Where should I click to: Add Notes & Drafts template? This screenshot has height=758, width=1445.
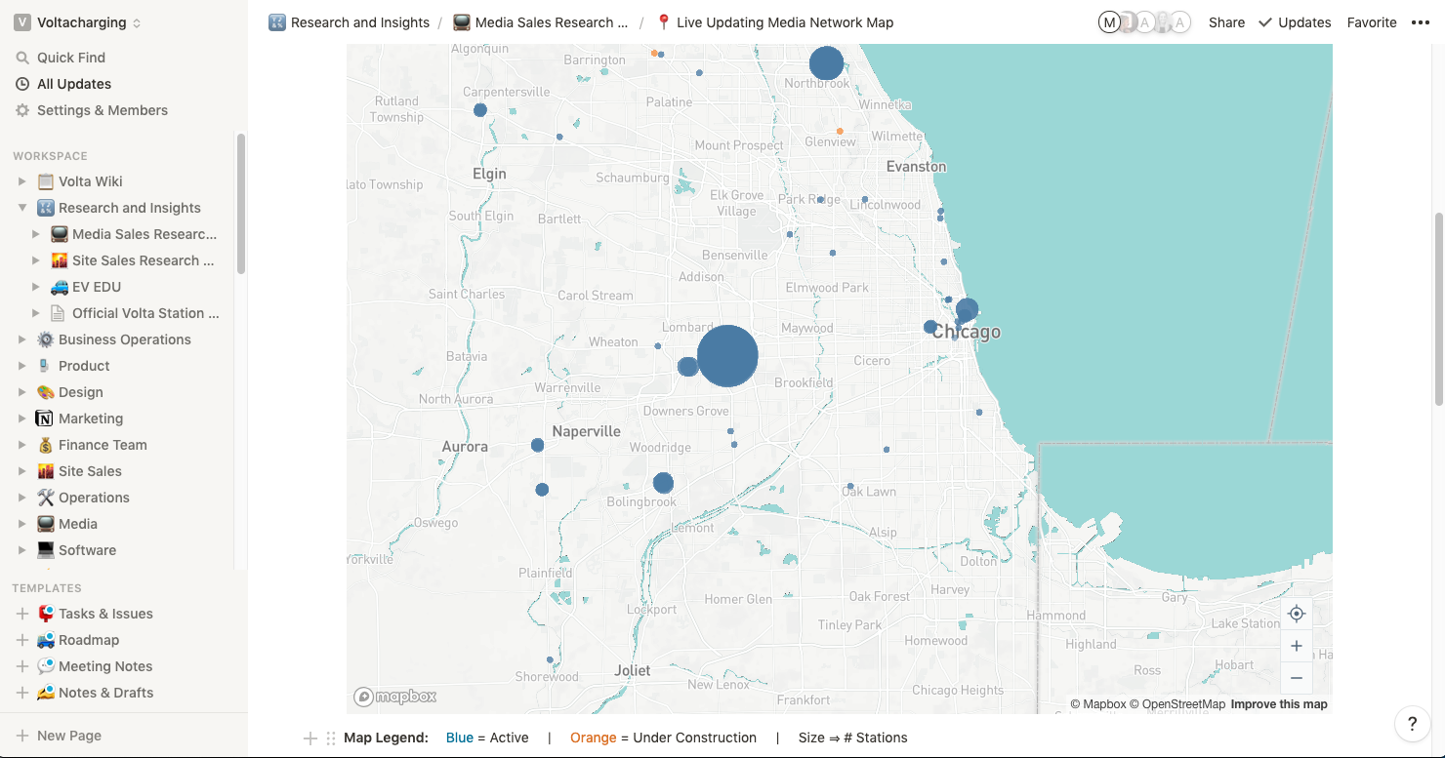(x=22, y=693)
